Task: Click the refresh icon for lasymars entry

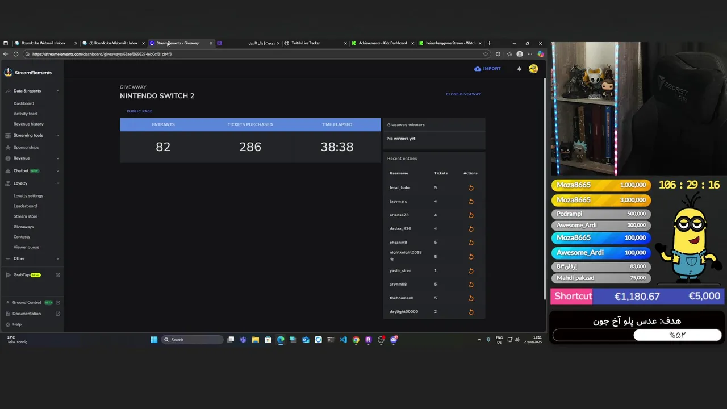Action: point(471,202)
